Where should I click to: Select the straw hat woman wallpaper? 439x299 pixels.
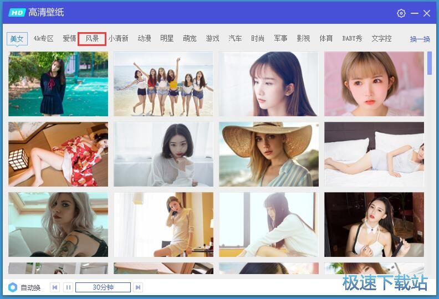[x=269, y=154]
